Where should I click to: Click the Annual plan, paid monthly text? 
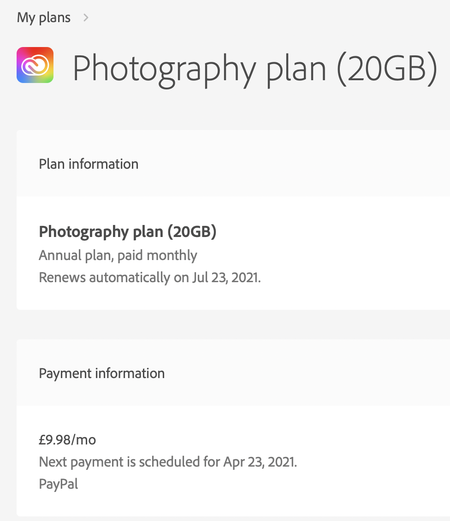pyautogui.click(x=118, y=255)
